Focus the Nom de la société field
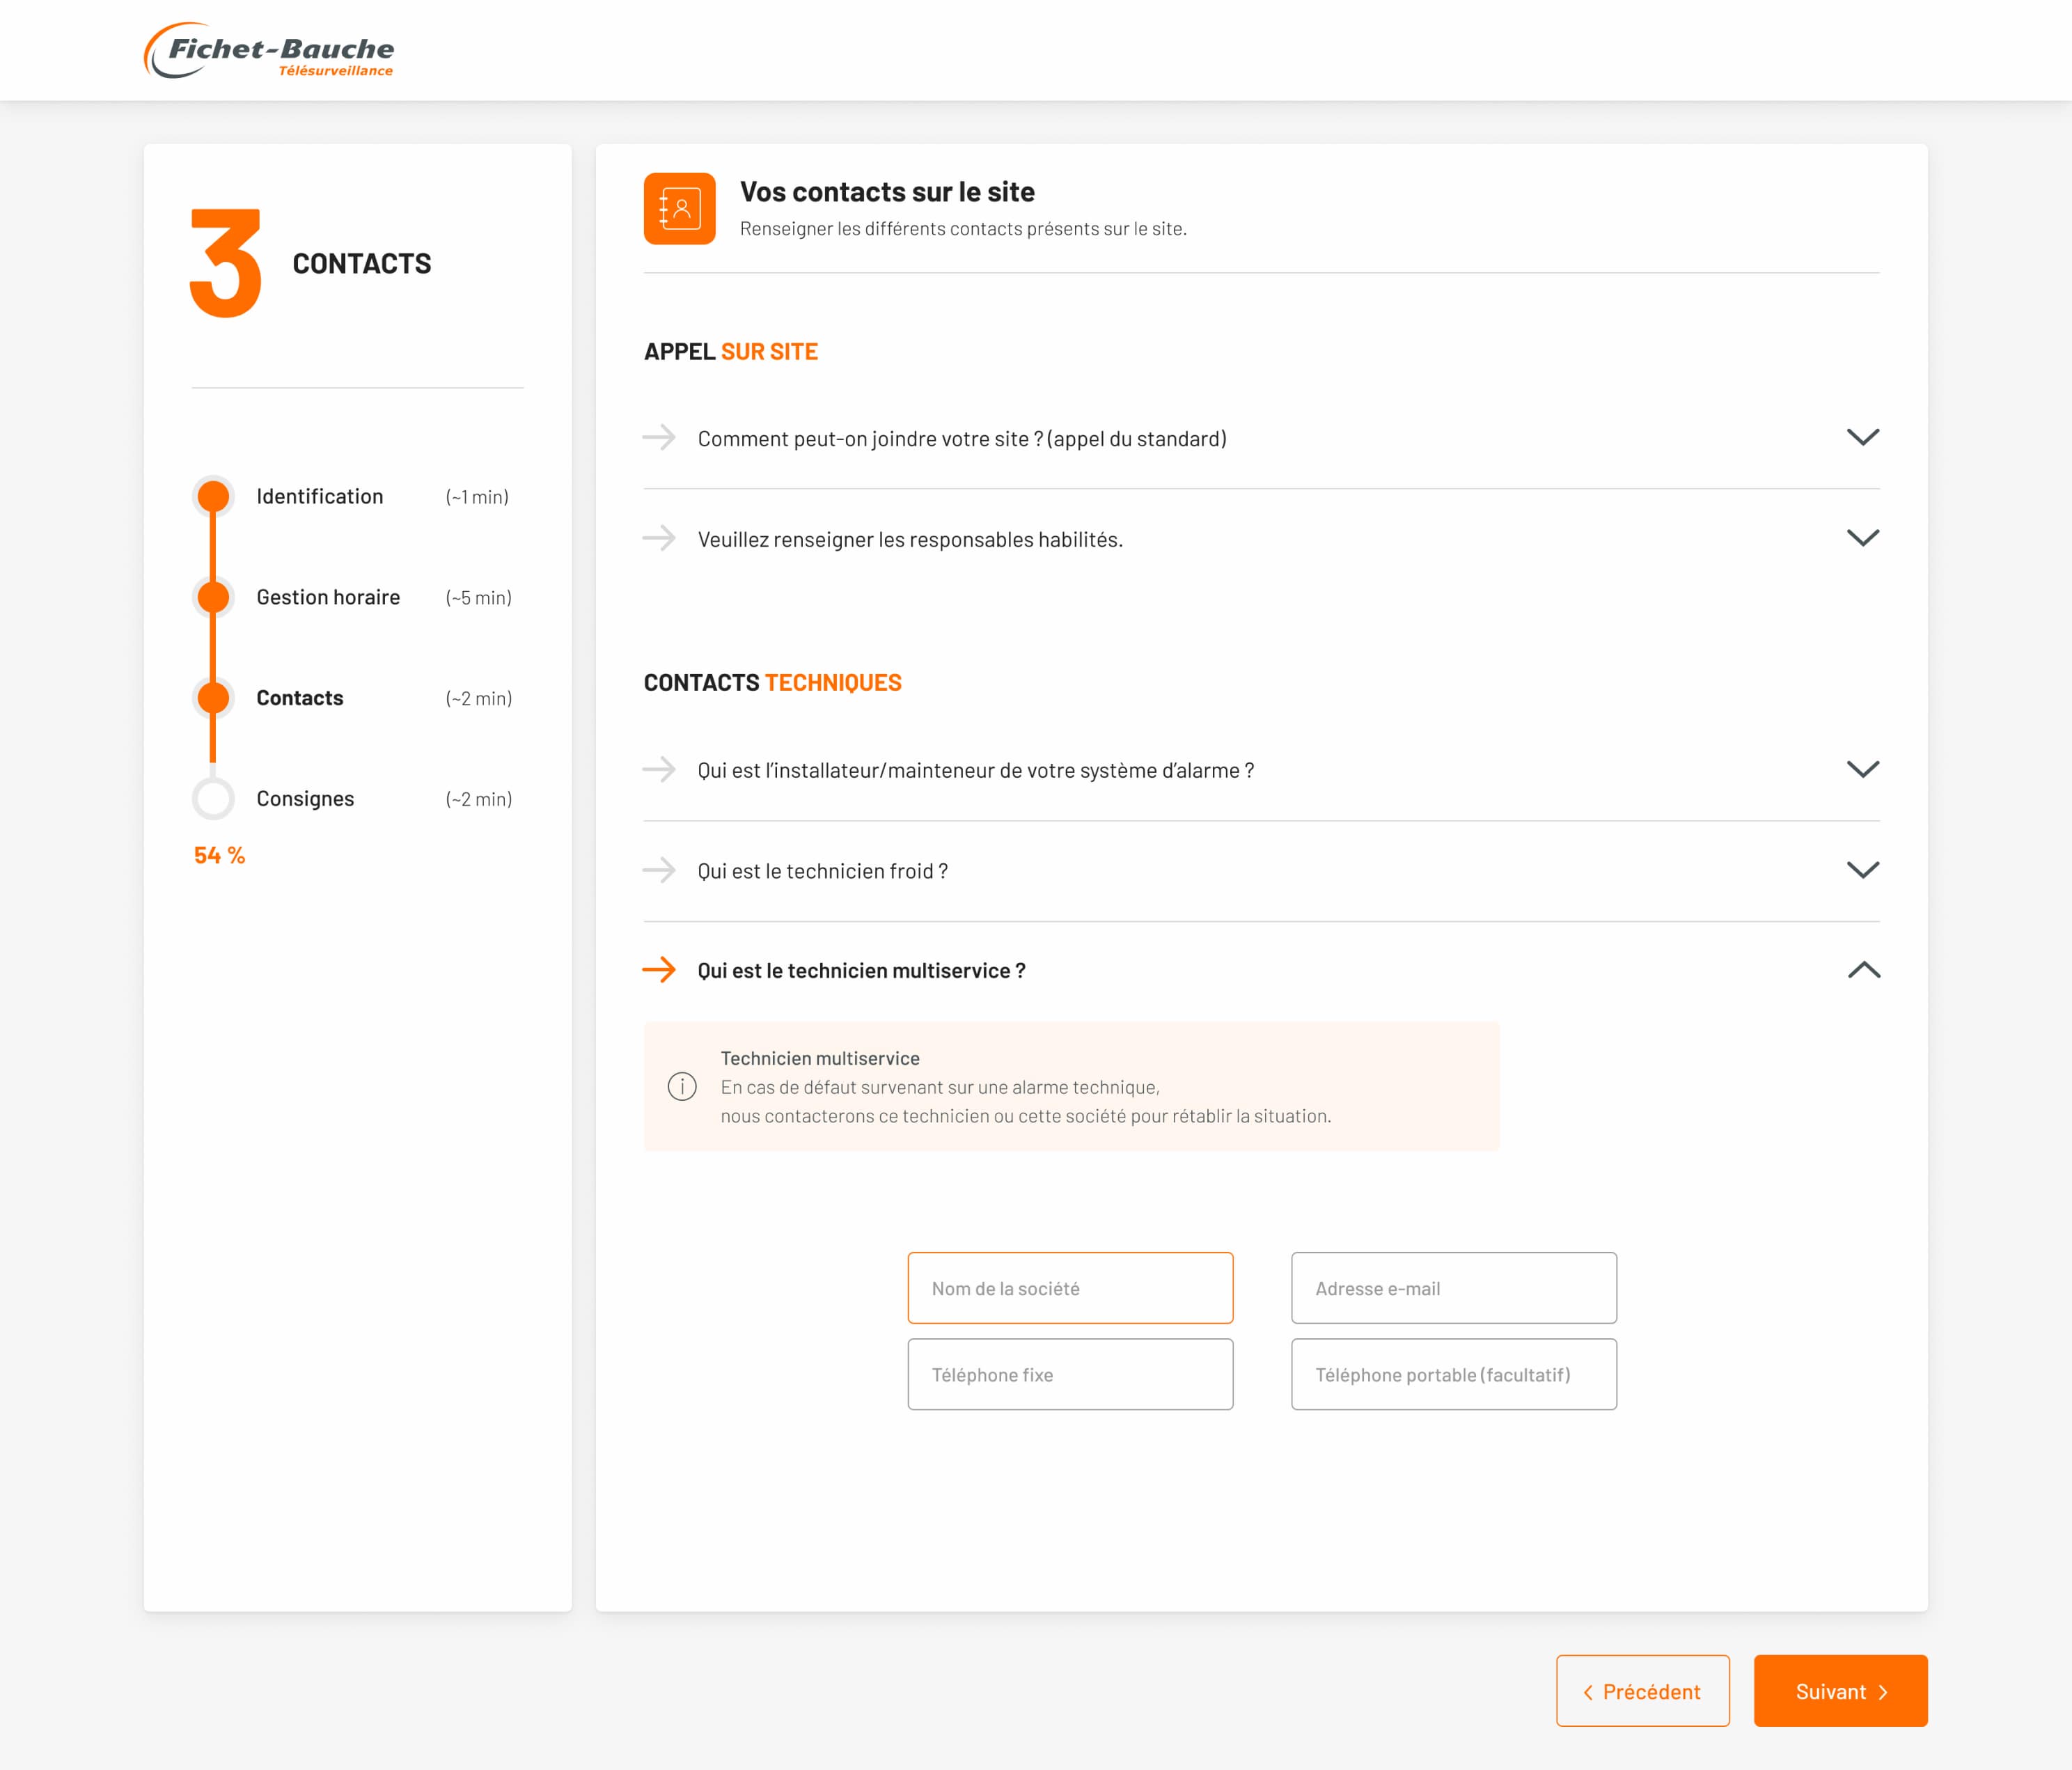Viewport: 2072px width, 1770px height. [x=1070, y=1288]
